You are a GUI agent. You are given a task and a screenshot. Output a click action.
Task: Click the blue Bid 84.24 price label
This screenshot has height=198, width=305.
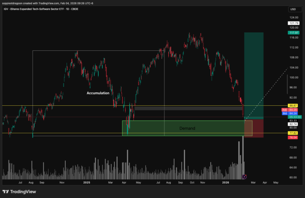[290, 113]
